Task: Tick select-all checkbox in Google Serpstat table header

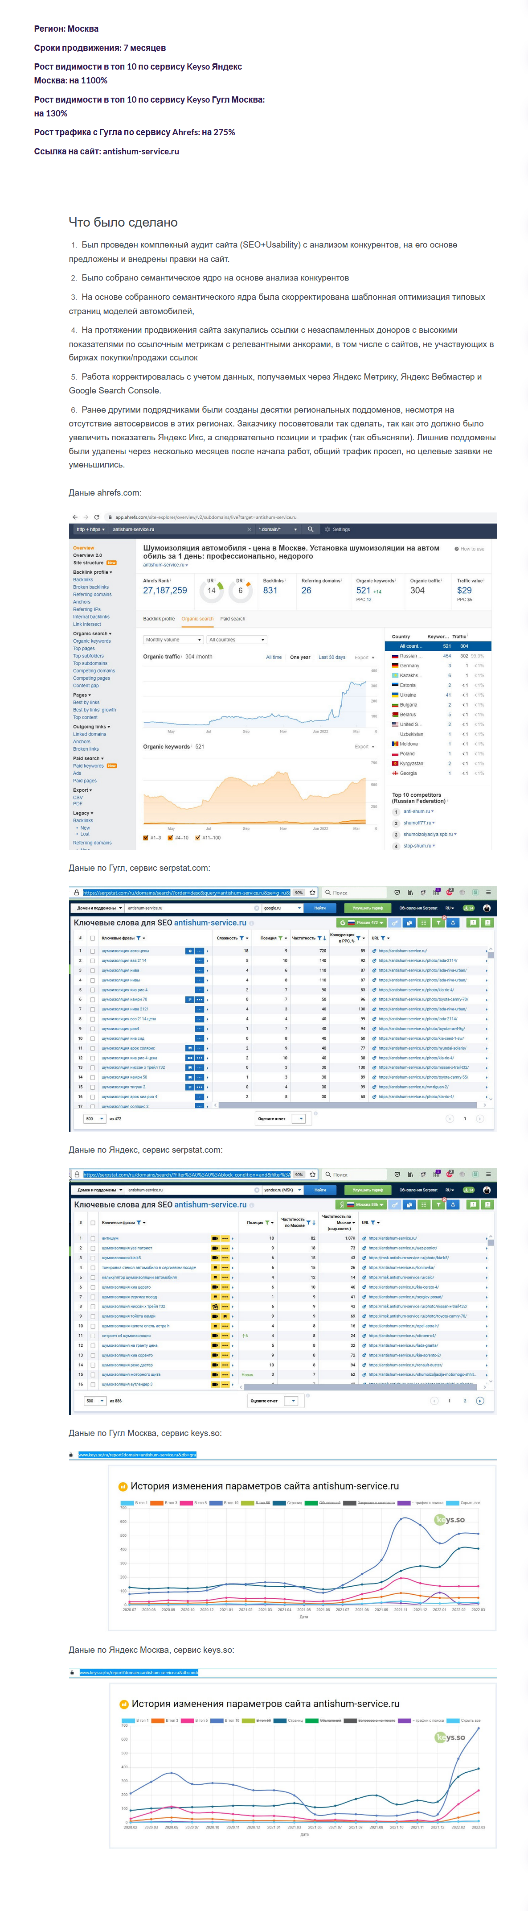Action: click(93, 939)
